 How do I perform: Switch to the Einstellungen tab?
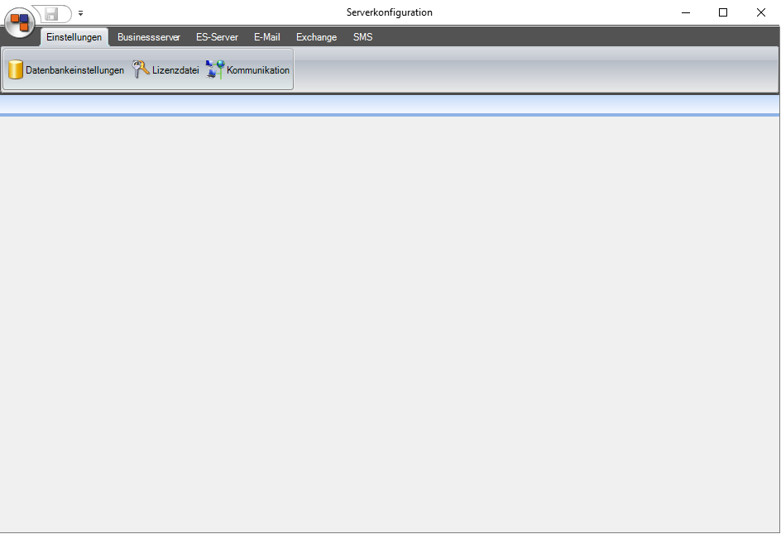74,37
